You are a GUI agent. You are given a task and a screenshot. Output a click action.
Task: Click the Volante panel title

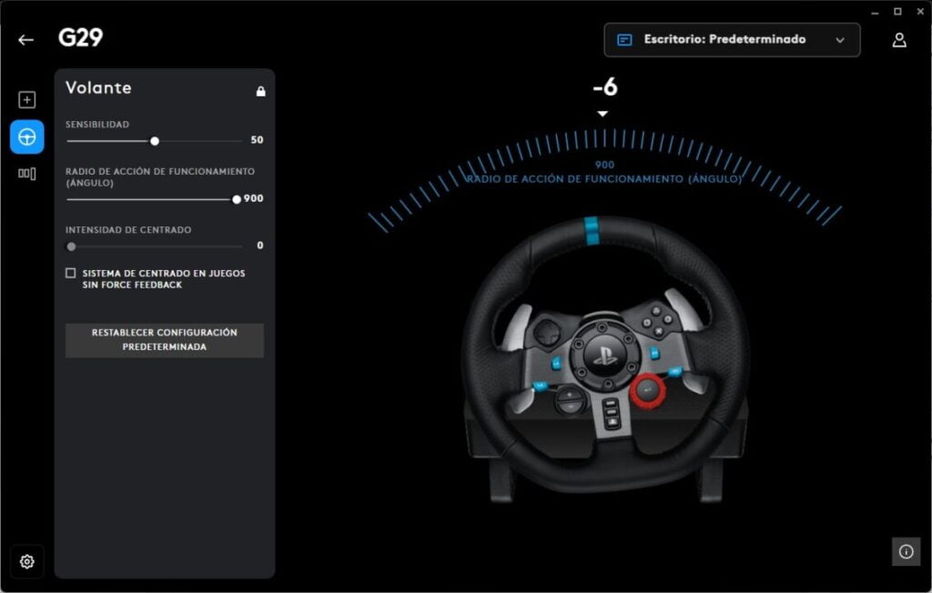(98, 88)
